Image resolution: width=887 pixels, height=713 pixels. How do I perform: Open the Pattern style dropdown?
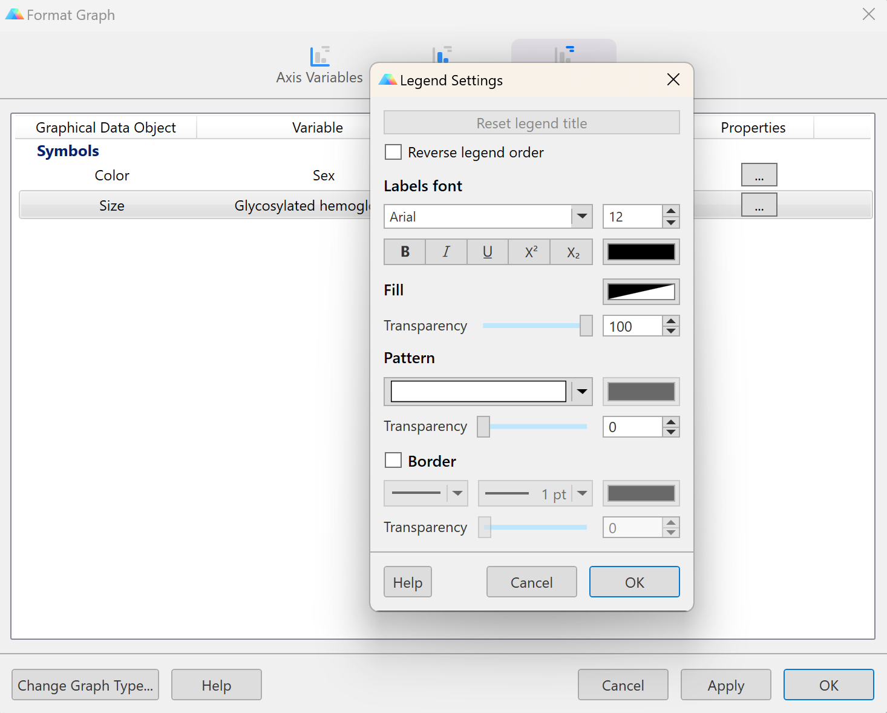[x=582, y=392]
